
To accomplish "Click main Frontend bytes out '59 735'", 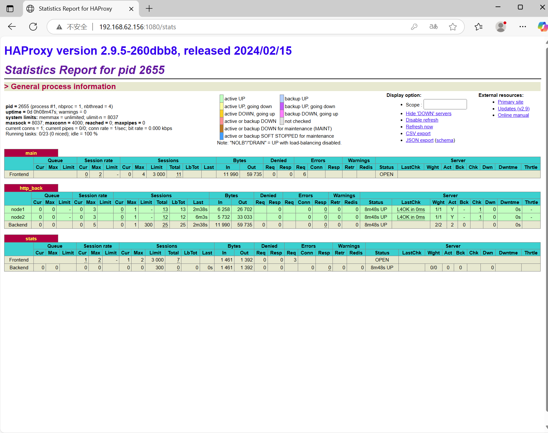I will tap(254, 174).
